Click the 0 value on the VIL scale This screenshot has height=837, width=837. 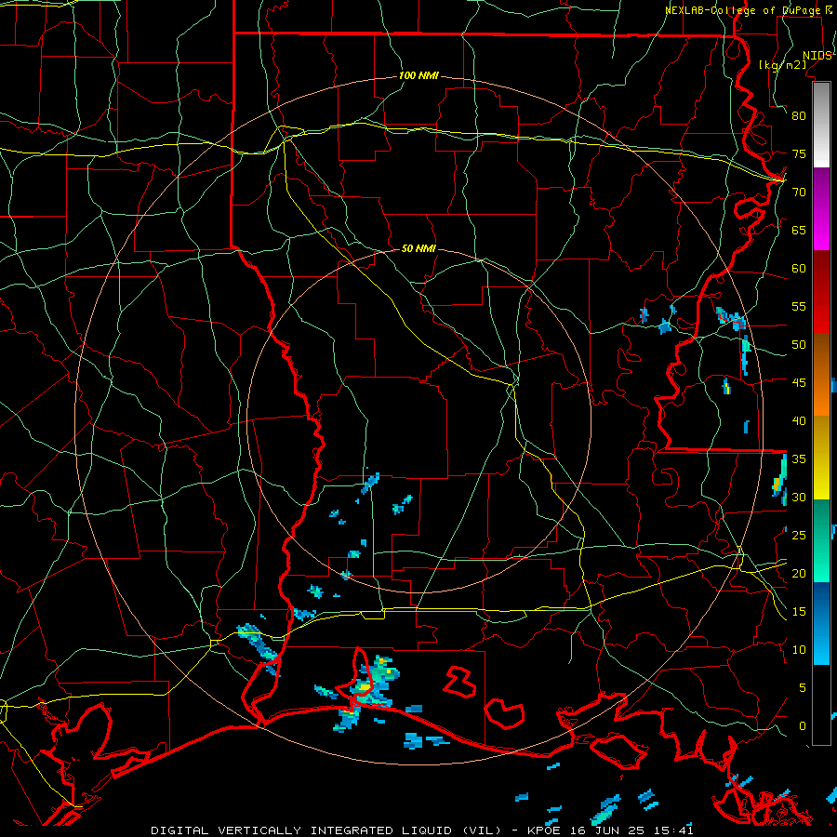click(803, 726)
